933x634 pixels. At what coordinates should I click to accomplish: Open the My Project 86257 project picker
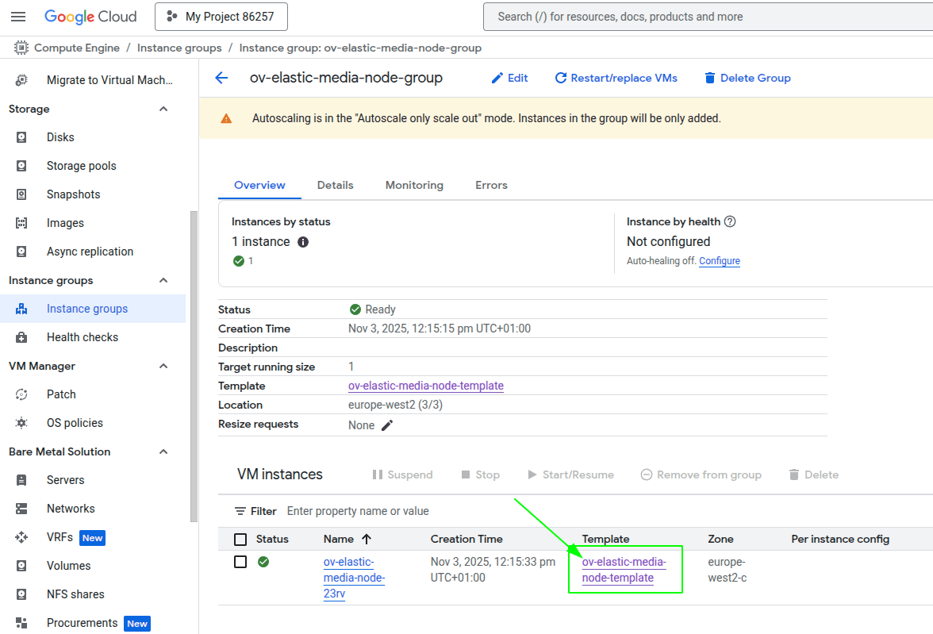(221, 17)
